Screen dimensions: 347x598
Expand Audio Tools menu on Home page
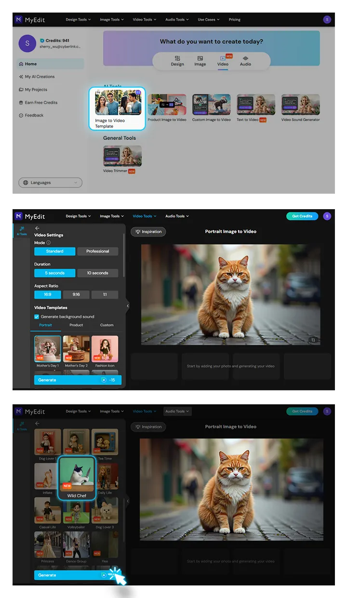(177, 20)
